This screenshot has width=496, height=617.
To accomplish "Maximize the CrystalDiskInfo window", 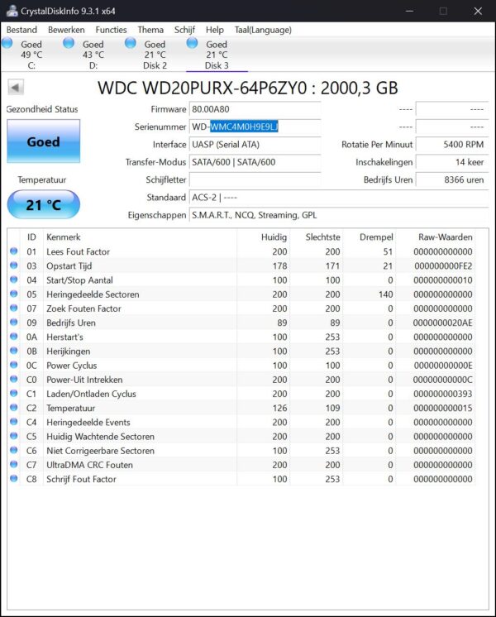I will (x=443, y=11).
